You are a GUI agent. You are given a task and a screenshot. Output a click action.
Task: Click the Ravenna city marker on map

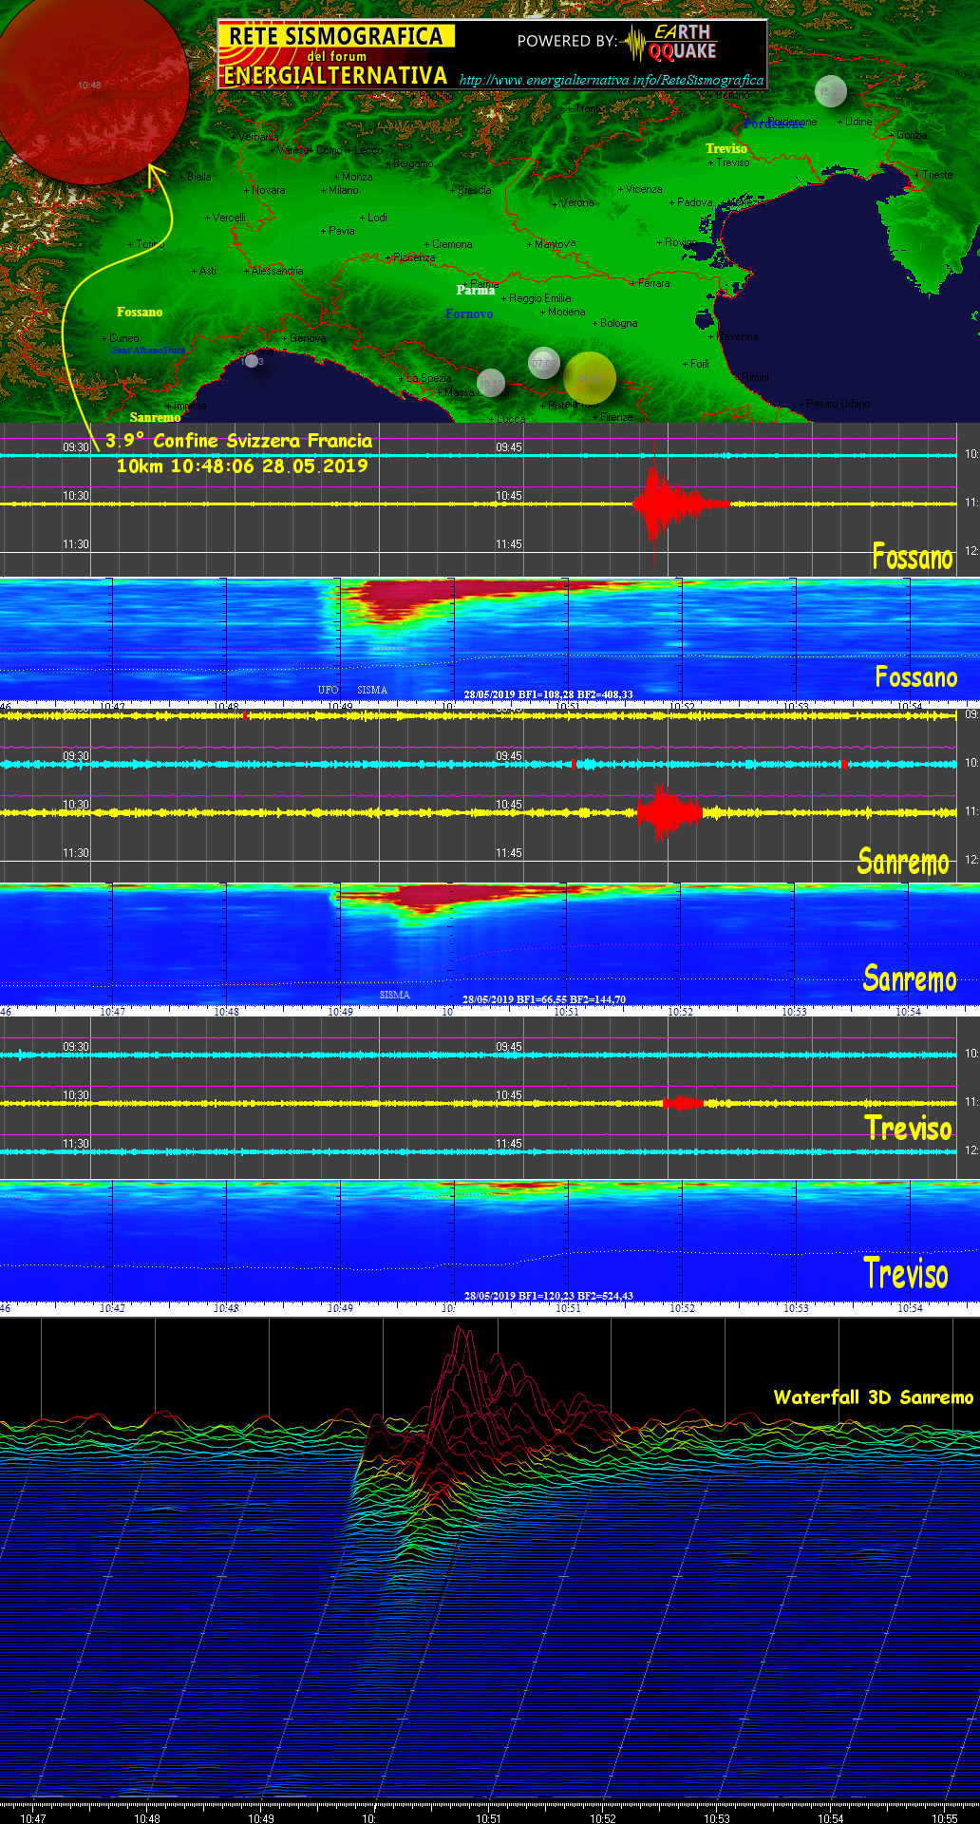tap(734, 336)
